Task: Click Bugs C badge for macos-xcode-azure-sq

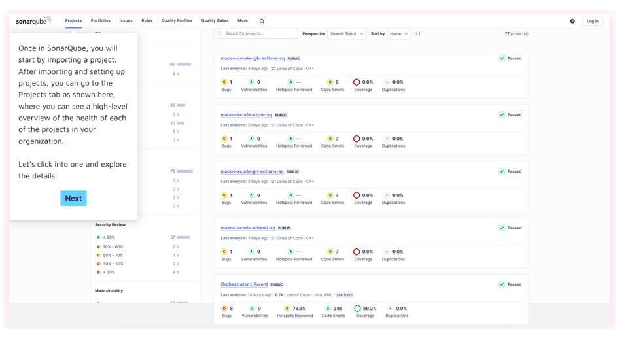Action: pyautogui.click(x=224, y=139)
